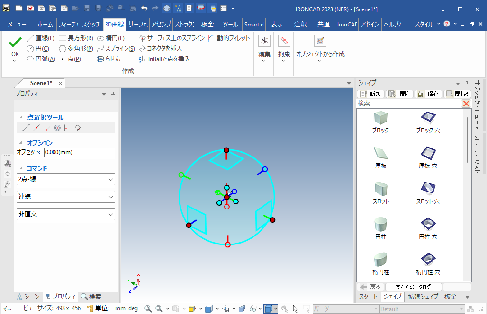Select the 円 circle tool
The image size is (487, 314).
38,49
